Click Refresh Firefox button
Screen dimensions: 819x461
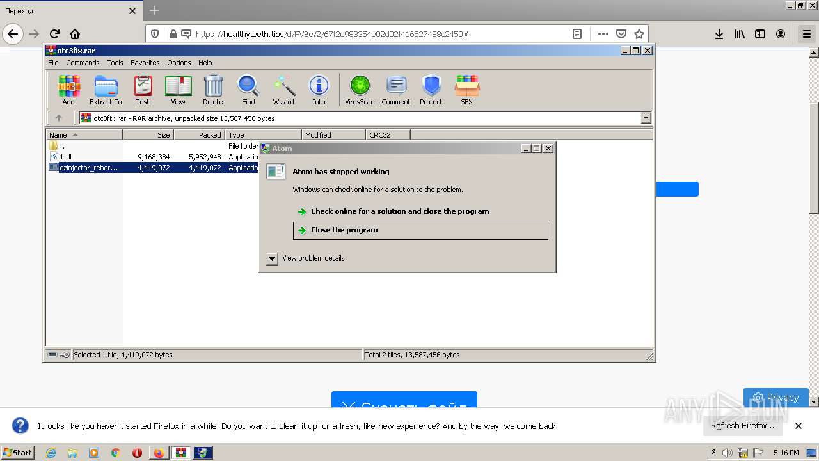(x=742, y=425)
